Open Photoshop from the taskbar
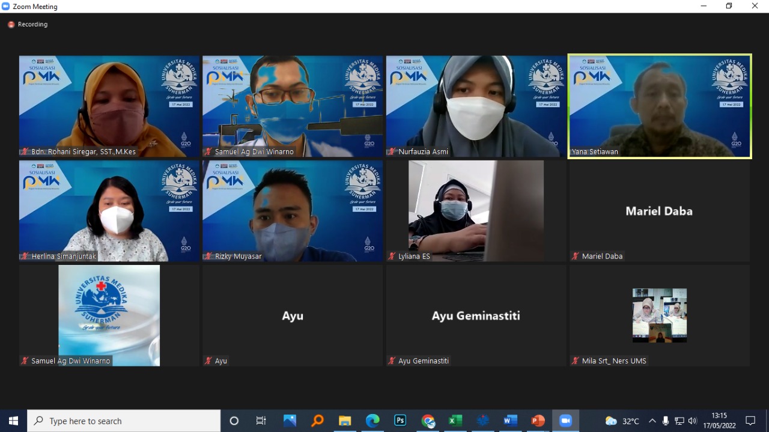Screen dimensions: 769x432 pyautogui.click(x=400, y=421)
